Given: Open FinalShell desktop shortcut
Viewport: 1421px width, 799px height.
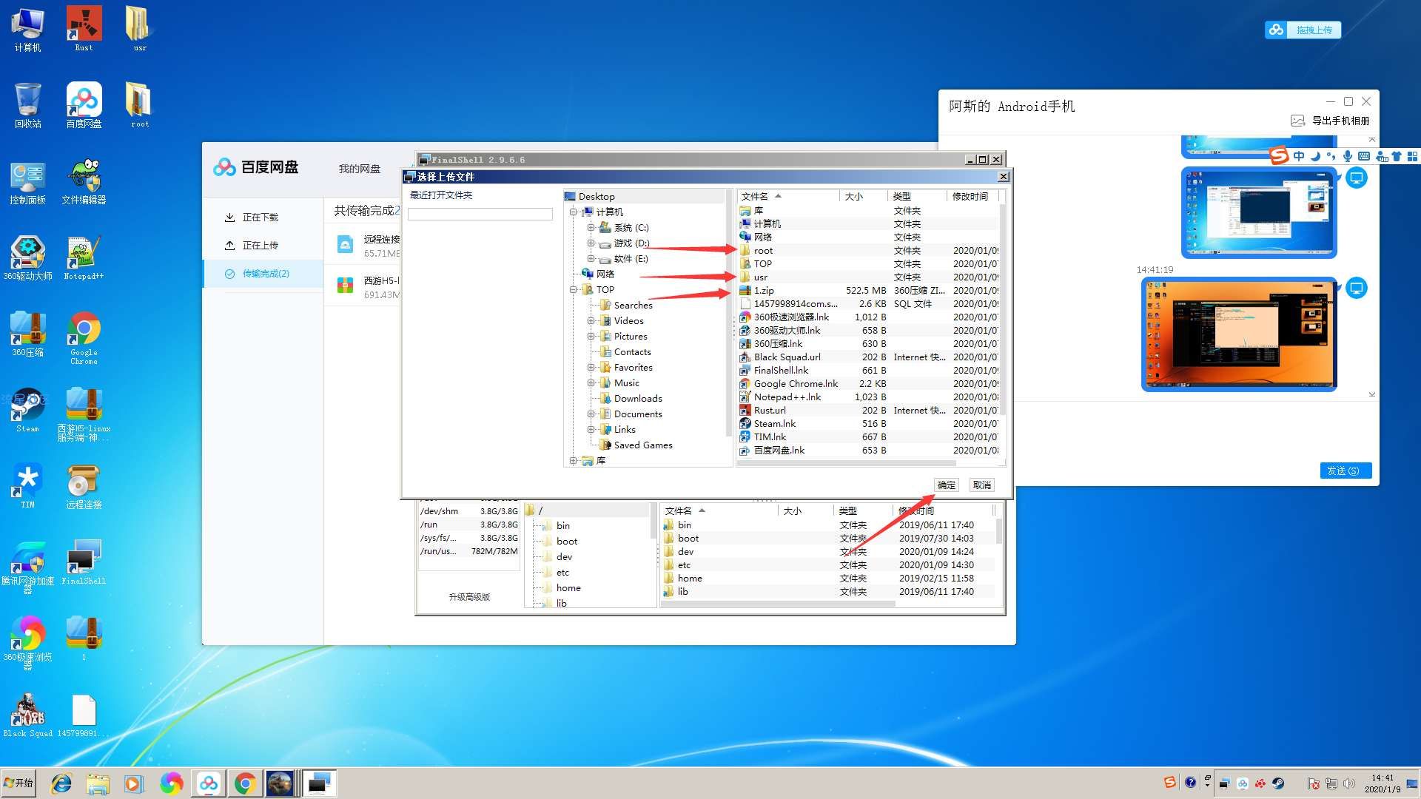Looking at the screenshot, I should [84, 563].
